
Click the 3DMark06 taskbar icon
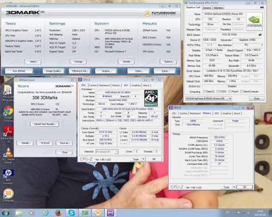pos(98,213)
